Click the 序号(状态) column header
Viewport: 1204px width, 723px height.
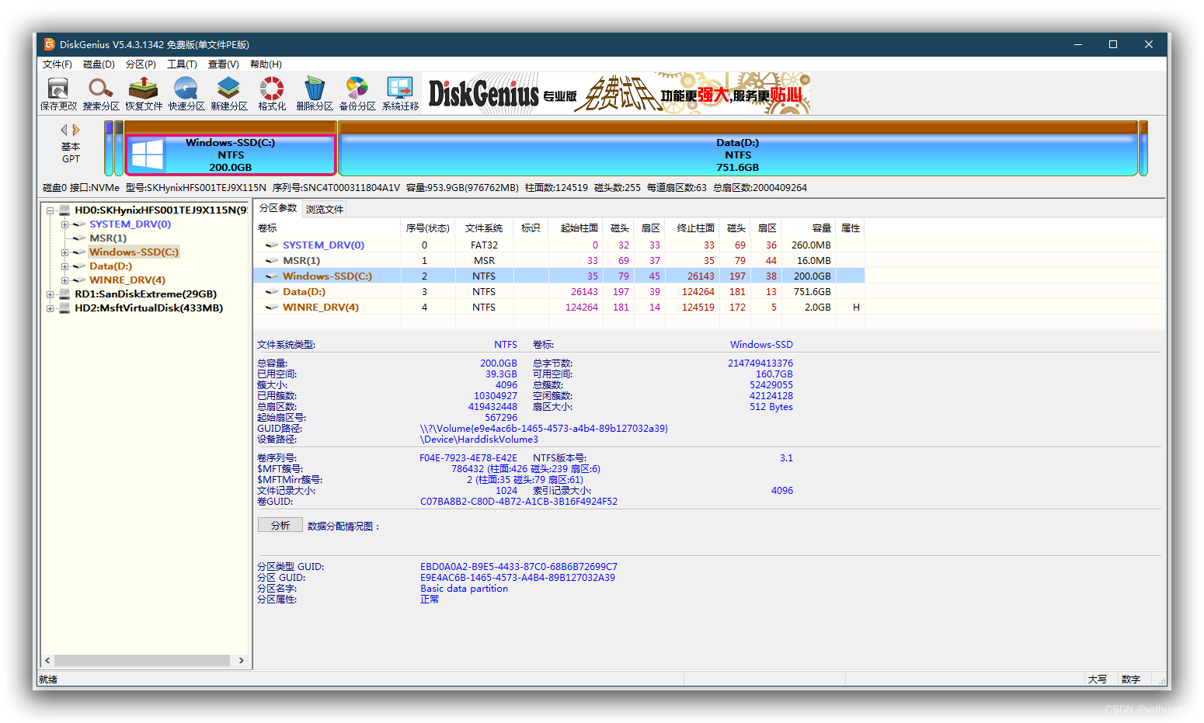click(x=428, y=228)
